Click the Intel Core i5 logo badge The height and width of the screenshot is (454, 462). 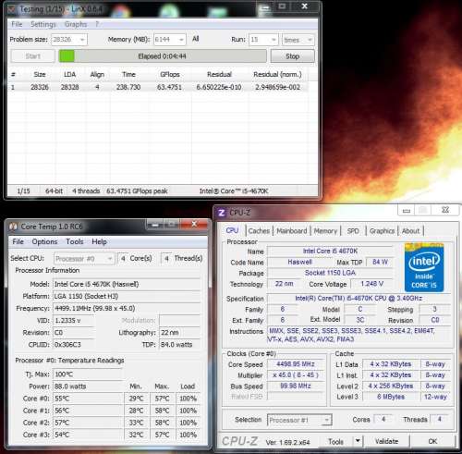coord(424,267)
